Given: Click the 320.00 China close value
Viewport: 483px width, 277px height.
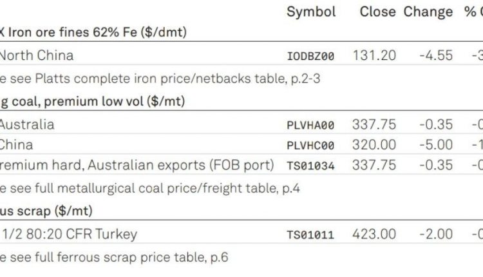Looking at the screenshot, I should [x=374, y=144].
